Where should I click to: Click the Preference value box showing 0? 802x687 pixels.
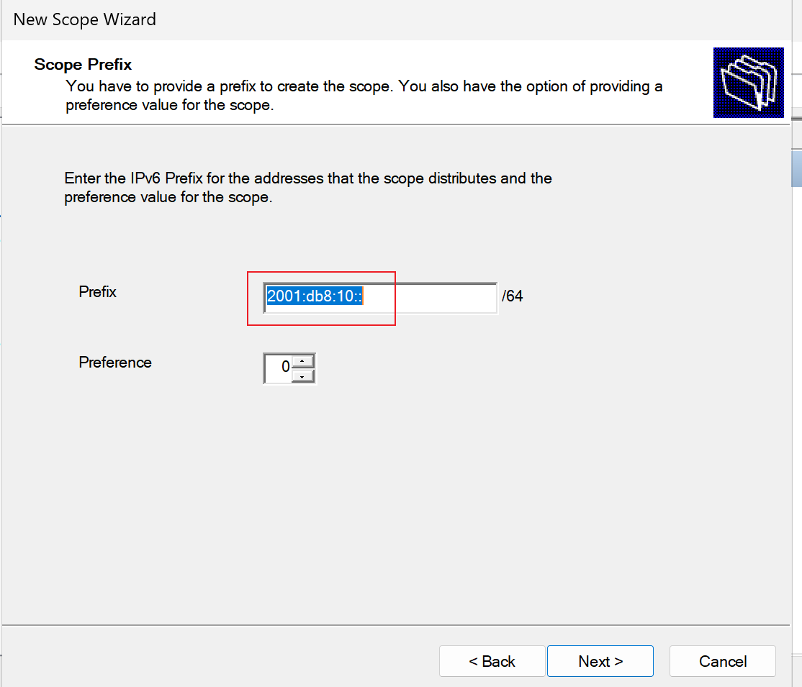coord(278,368)
